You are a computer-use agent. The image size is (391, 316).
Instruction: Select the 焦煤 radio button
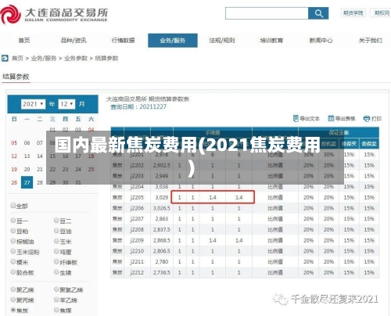click(x=56, y=310)
